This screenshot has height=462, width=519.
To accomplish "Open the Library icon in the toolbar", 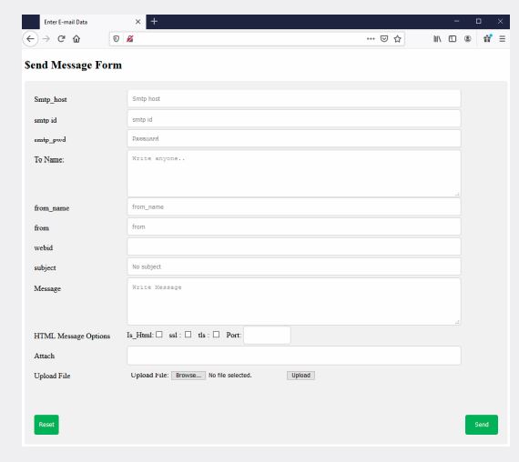I will click(437, 39).
